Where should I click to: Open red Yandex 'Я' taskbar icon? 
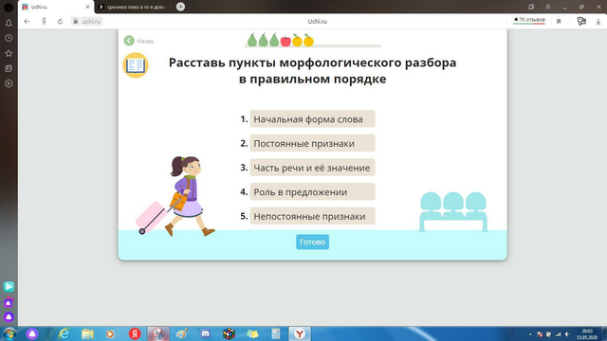(x=135, y=333)
